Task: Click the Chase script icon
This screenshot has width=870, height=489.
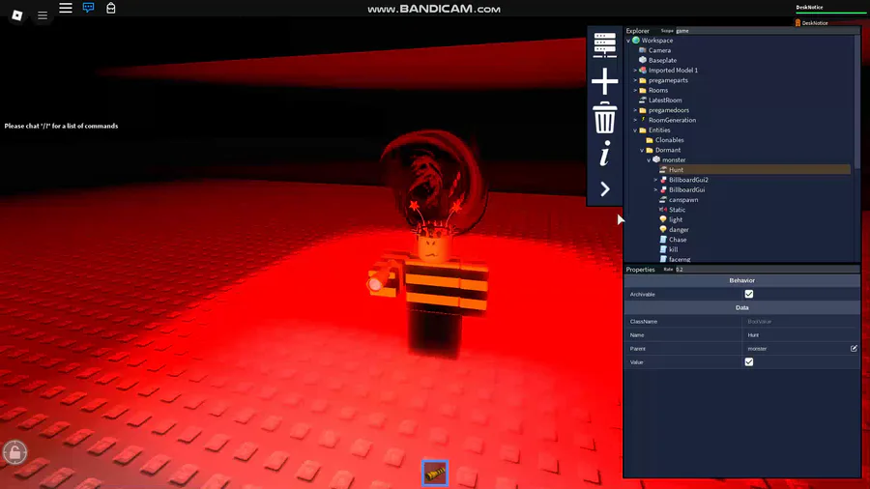Action: pyautogui.click(x=663, y=240)
